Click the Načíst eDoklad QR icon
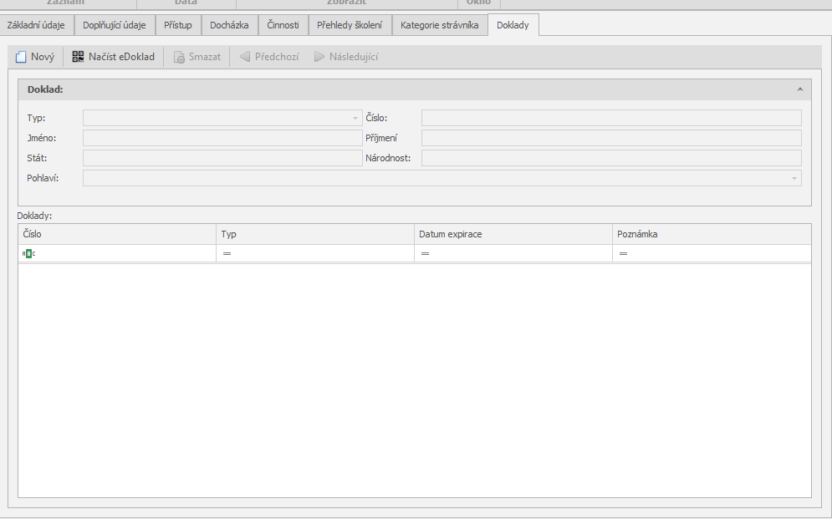832x519 pixels. [x=79, y=58]
